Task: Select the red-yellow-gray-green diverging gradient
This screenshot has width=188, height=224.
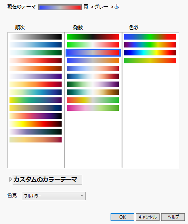Action: (93, 100)
